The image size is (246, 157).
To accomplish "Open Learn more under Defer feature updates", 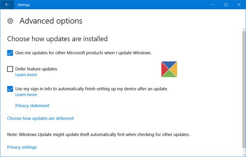I will [26, 75].
